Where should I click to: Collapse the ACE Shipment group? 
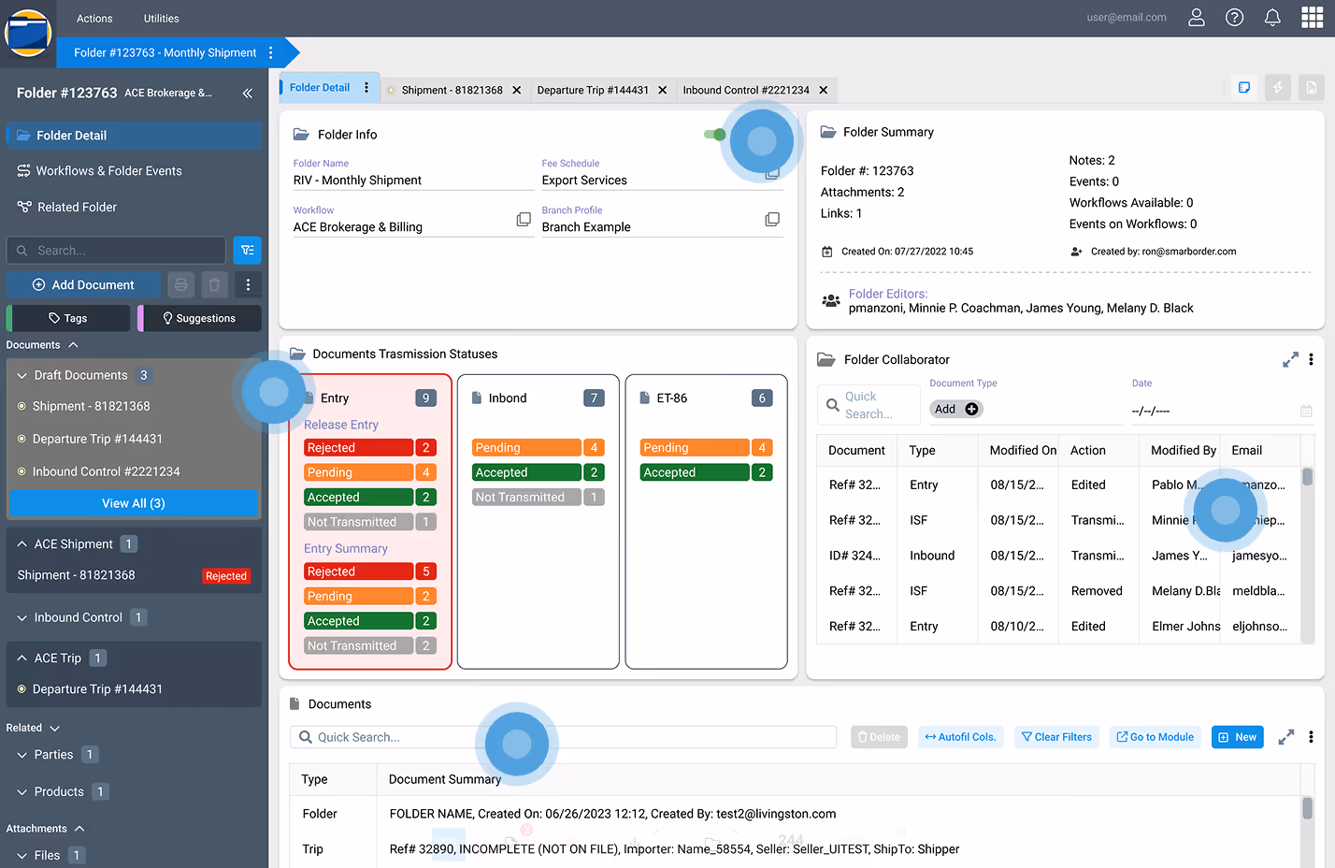pyautogui.click(x=22, y=543)
